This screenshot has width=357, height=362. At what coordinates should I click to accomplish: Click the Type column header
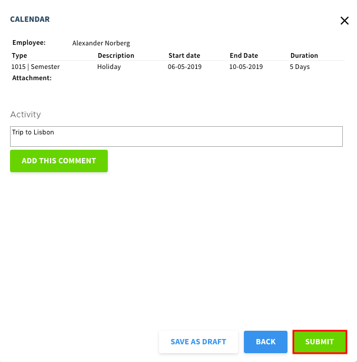[19, 55]
